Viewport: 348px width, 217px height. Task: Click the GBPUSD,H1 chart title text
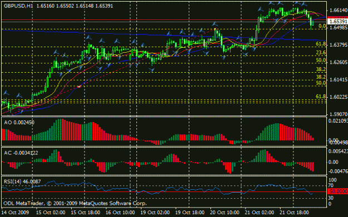pyautogui.click(x=18, y=6)
